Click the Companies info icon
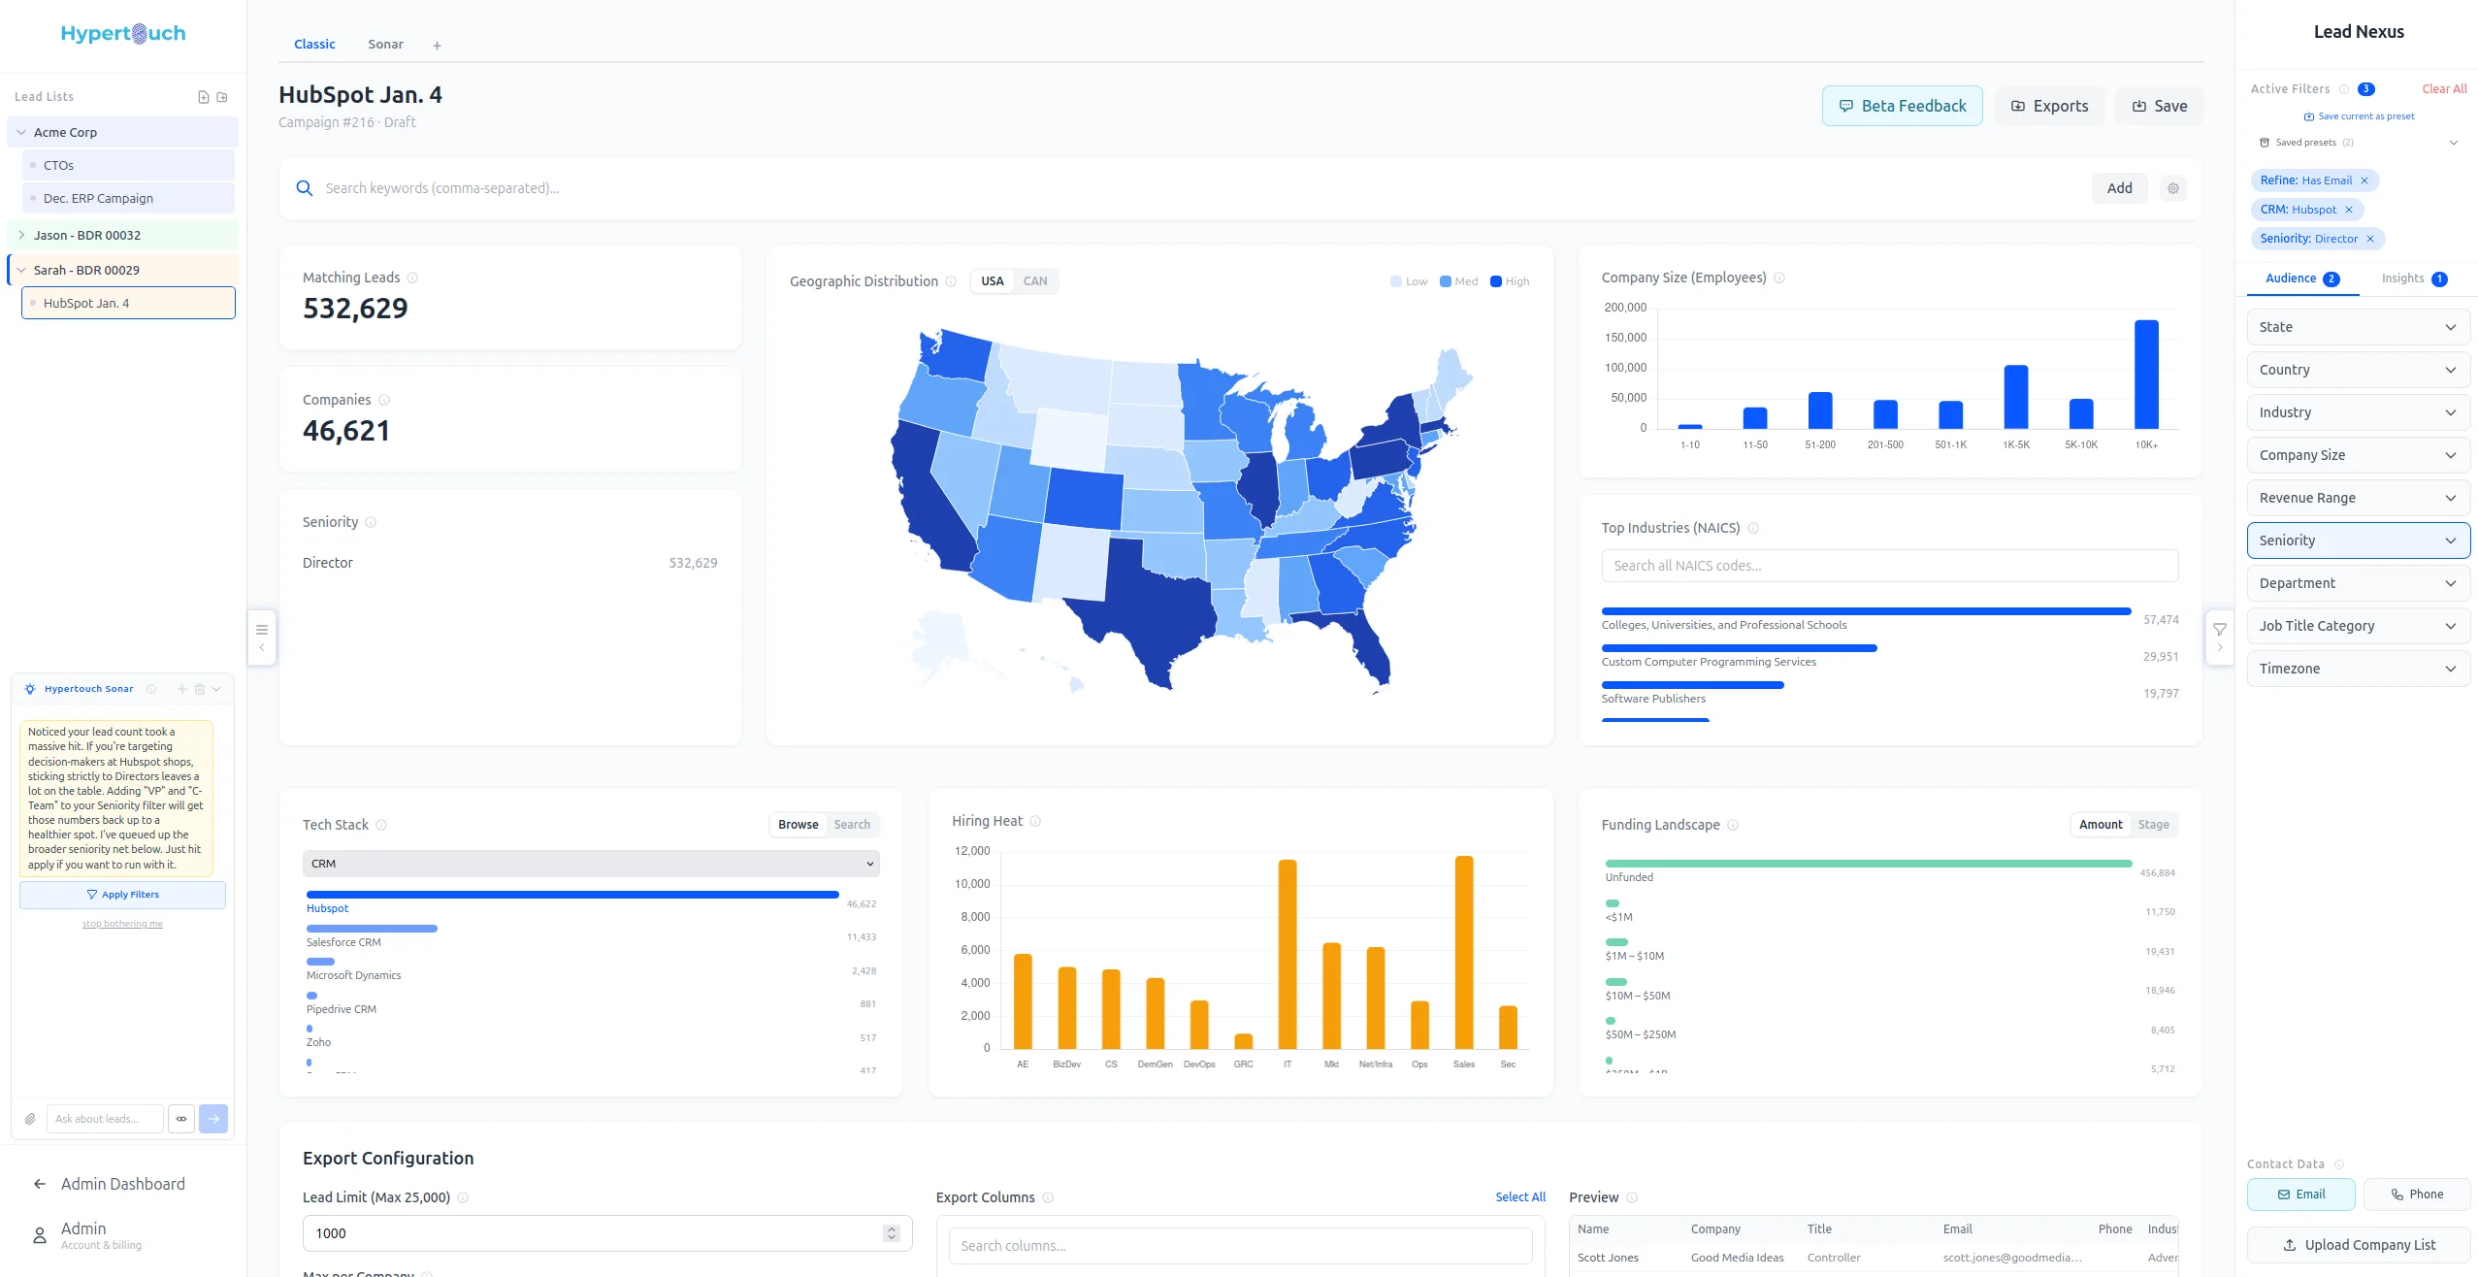This screenshot has width=2478, height=1277. tap(384, 400)
